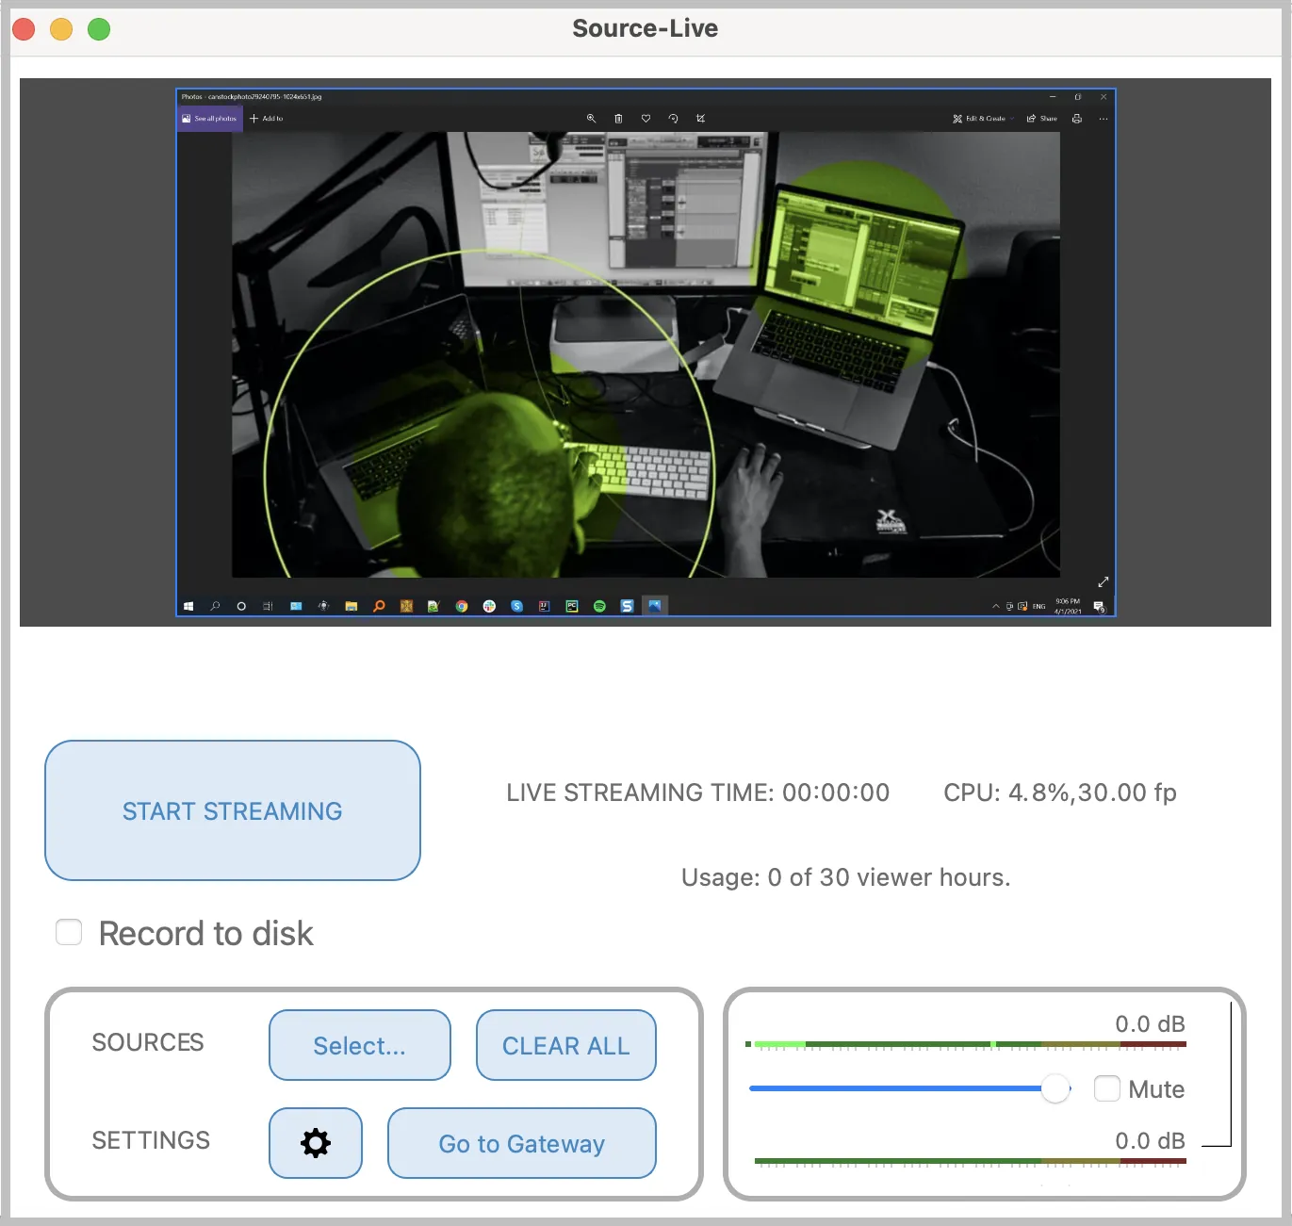Click the live video preview area
The width and height of the screenshot is (1292, 1226).
pos(646,352)
